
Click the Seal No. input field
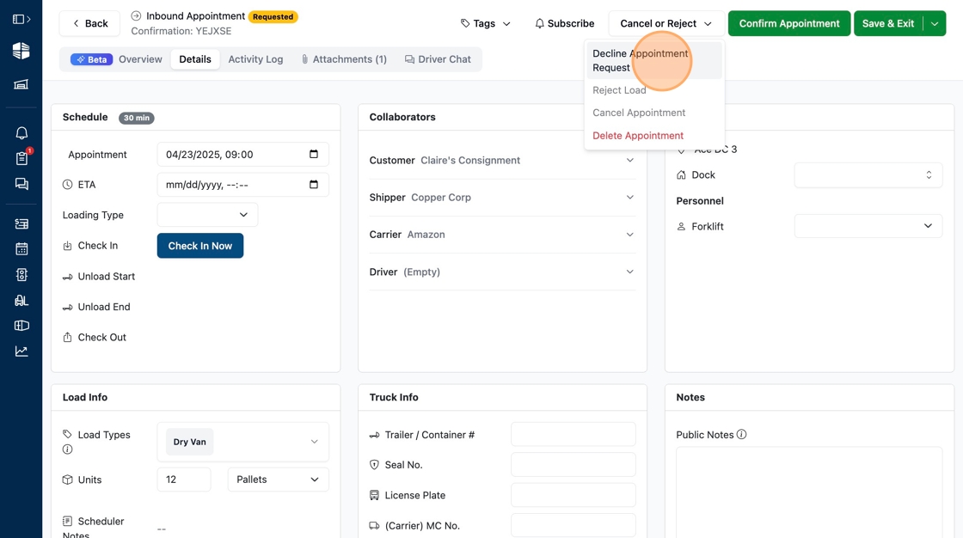click(x=573, y=465)
